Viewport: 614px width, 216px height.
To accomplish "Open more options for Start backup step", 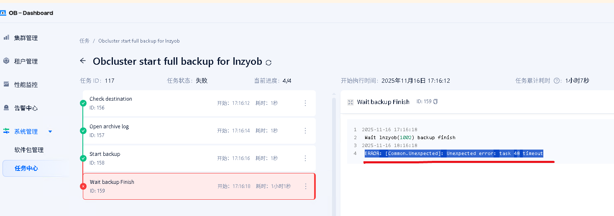I will pos(305,158).
